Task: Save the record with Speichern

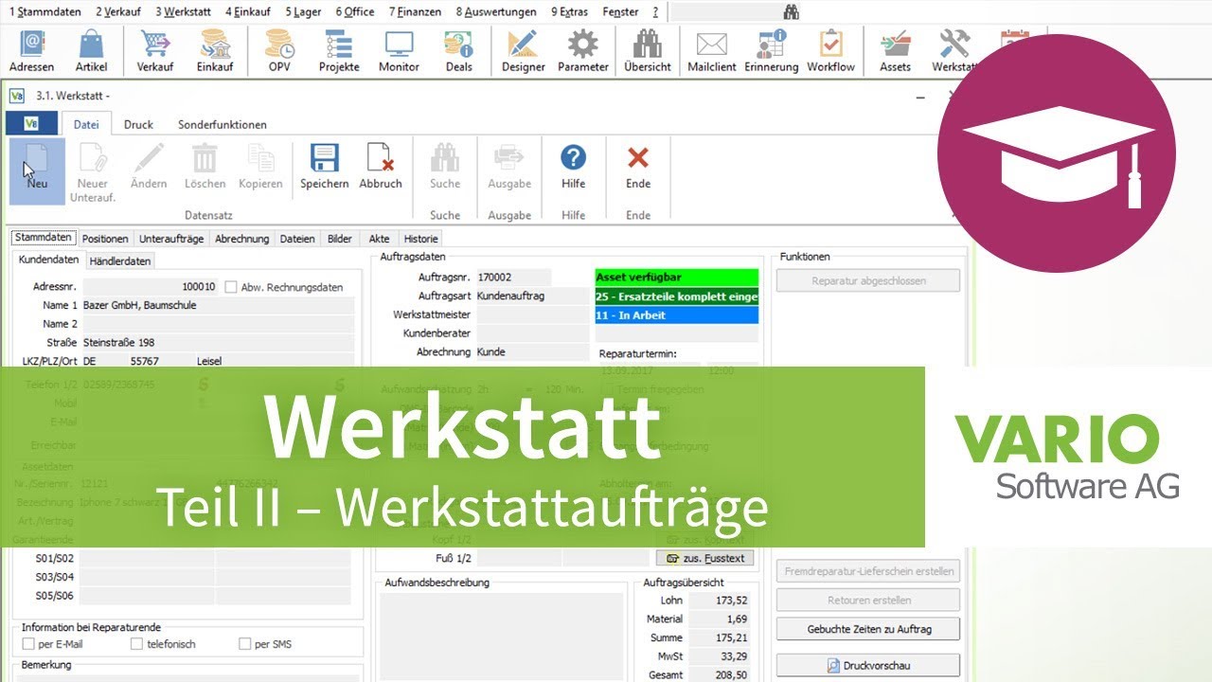Action: click(x=325, y=166)
